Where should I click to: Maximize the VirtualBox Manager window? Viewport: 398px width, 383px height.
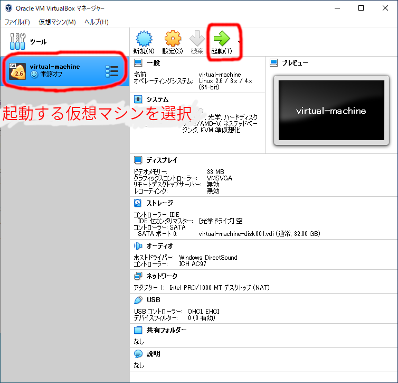[361, 8]
